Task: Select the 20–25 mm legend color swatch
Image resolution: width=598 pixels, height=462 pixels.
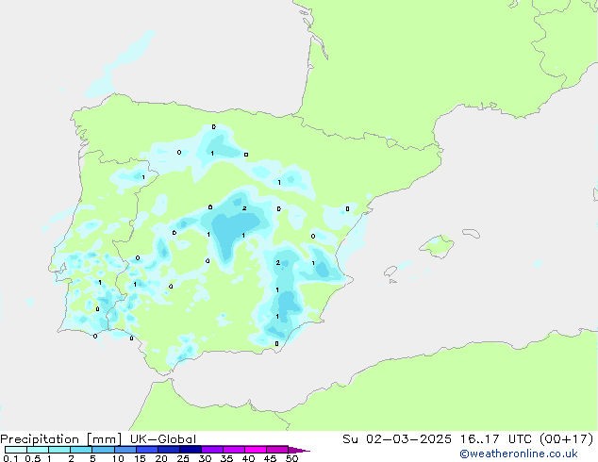Action: coord(169,450)
